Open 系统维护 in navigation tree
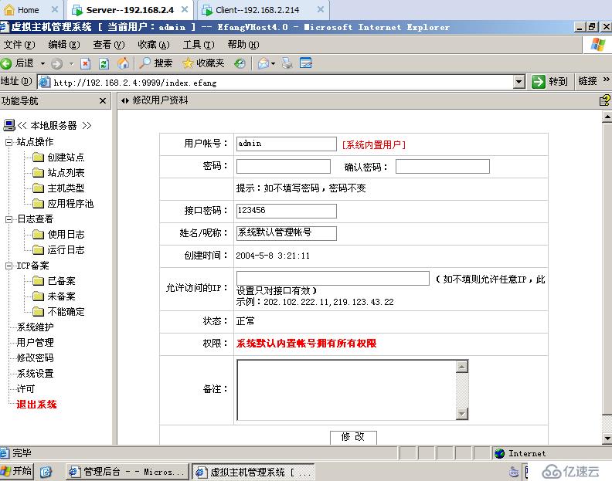 tap(35, 327)
